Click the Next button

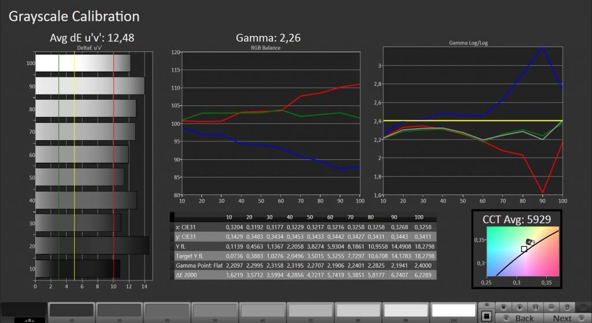tap(567, 318)
